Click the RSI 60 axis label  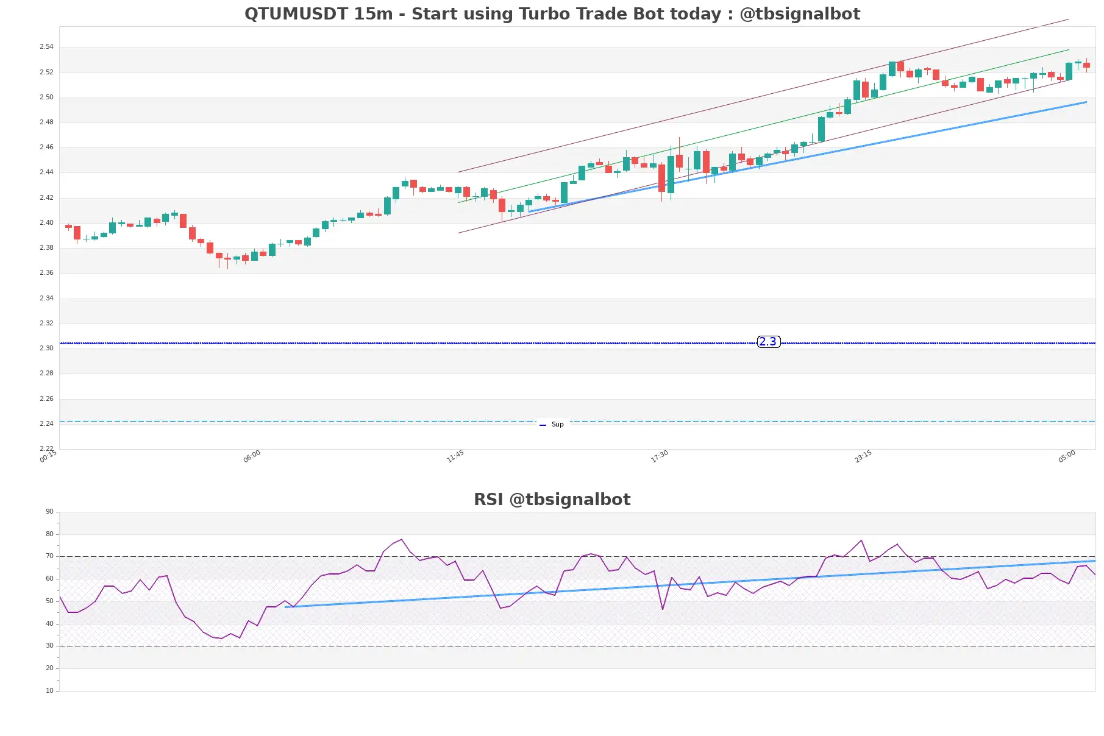[49, 578]
